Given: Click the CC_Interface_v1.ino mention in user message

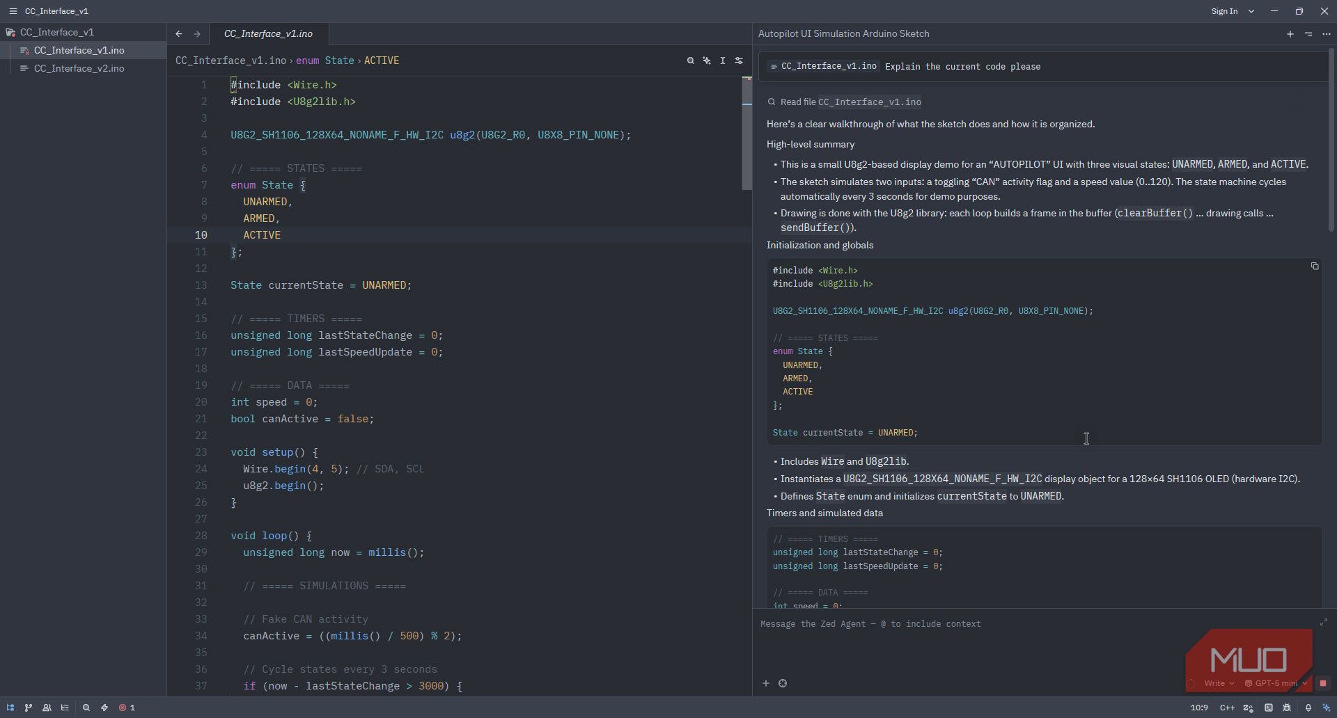Looking at the screenshot, I should (x=823, y=66).
